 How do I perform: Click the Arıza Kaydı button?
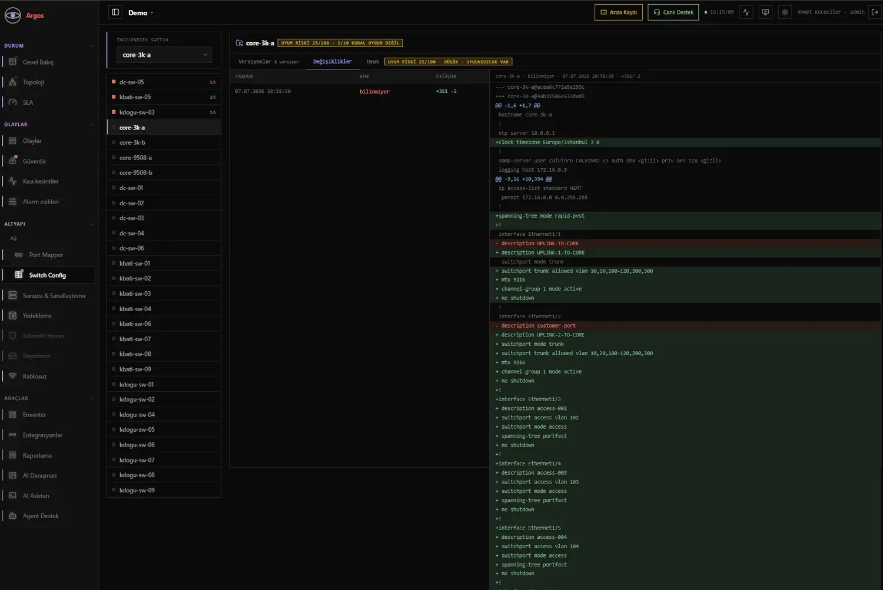coord(618,12)
